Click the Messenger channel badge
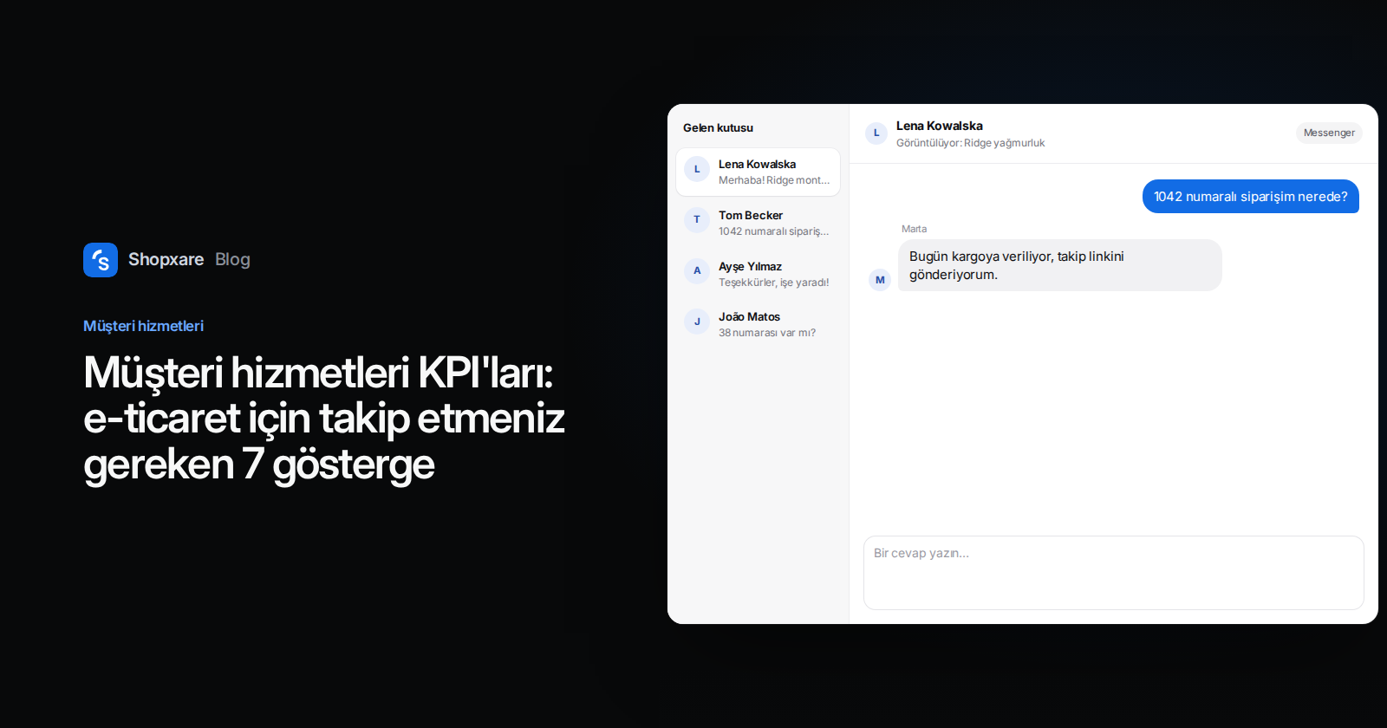 1329,133
